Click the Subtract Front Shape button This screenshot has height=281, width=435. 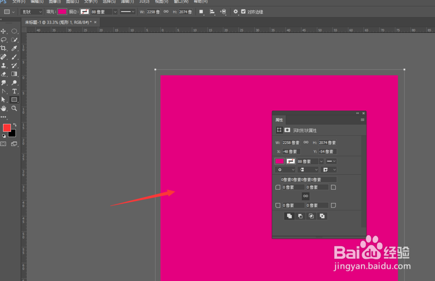point(300,216)
